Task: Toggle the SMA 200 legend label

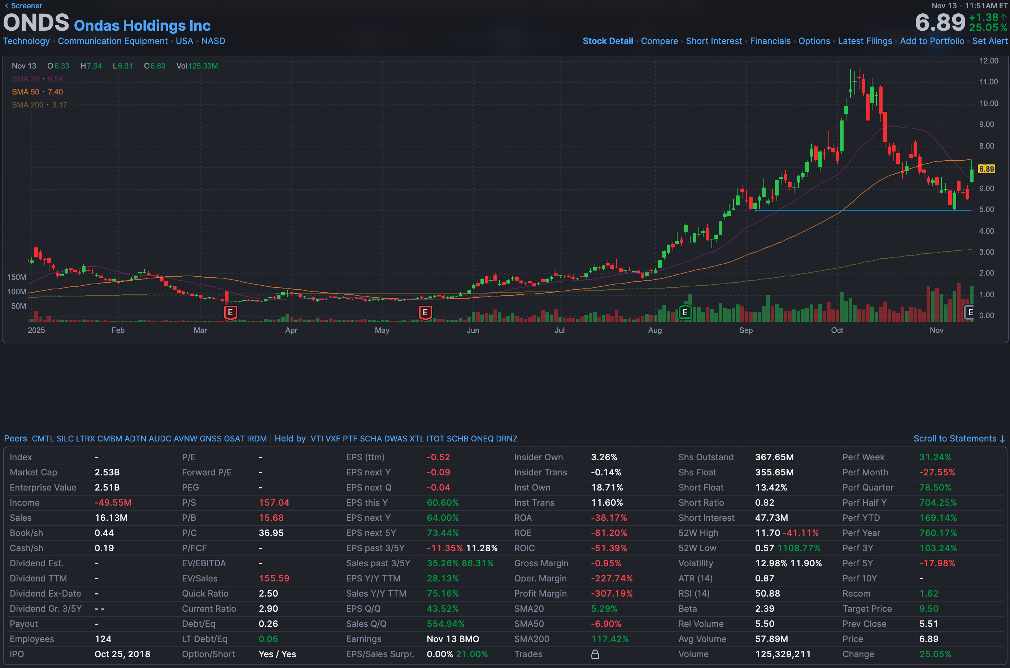Action: tap(28, 105)
